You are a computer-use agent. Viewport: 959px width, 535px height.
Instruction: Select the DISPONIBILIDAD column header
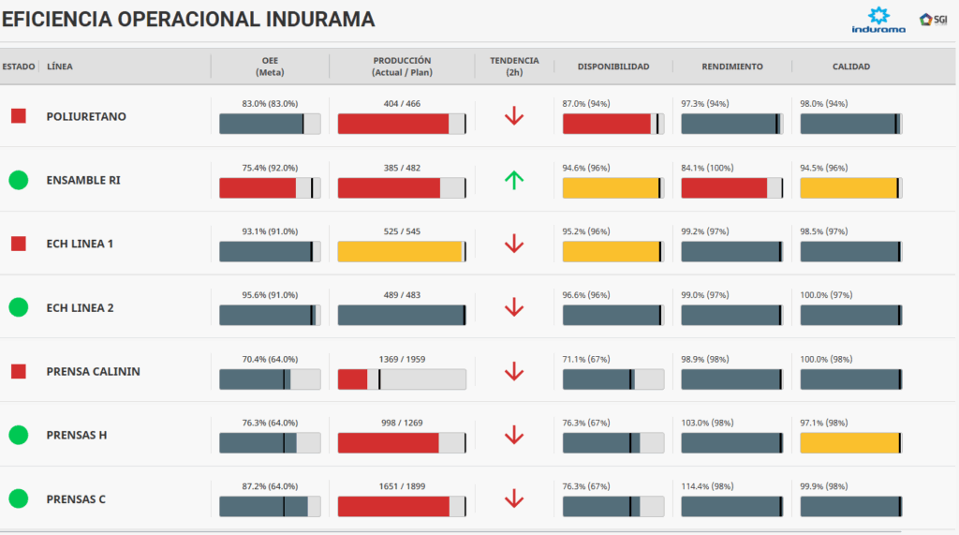[612, 67]
